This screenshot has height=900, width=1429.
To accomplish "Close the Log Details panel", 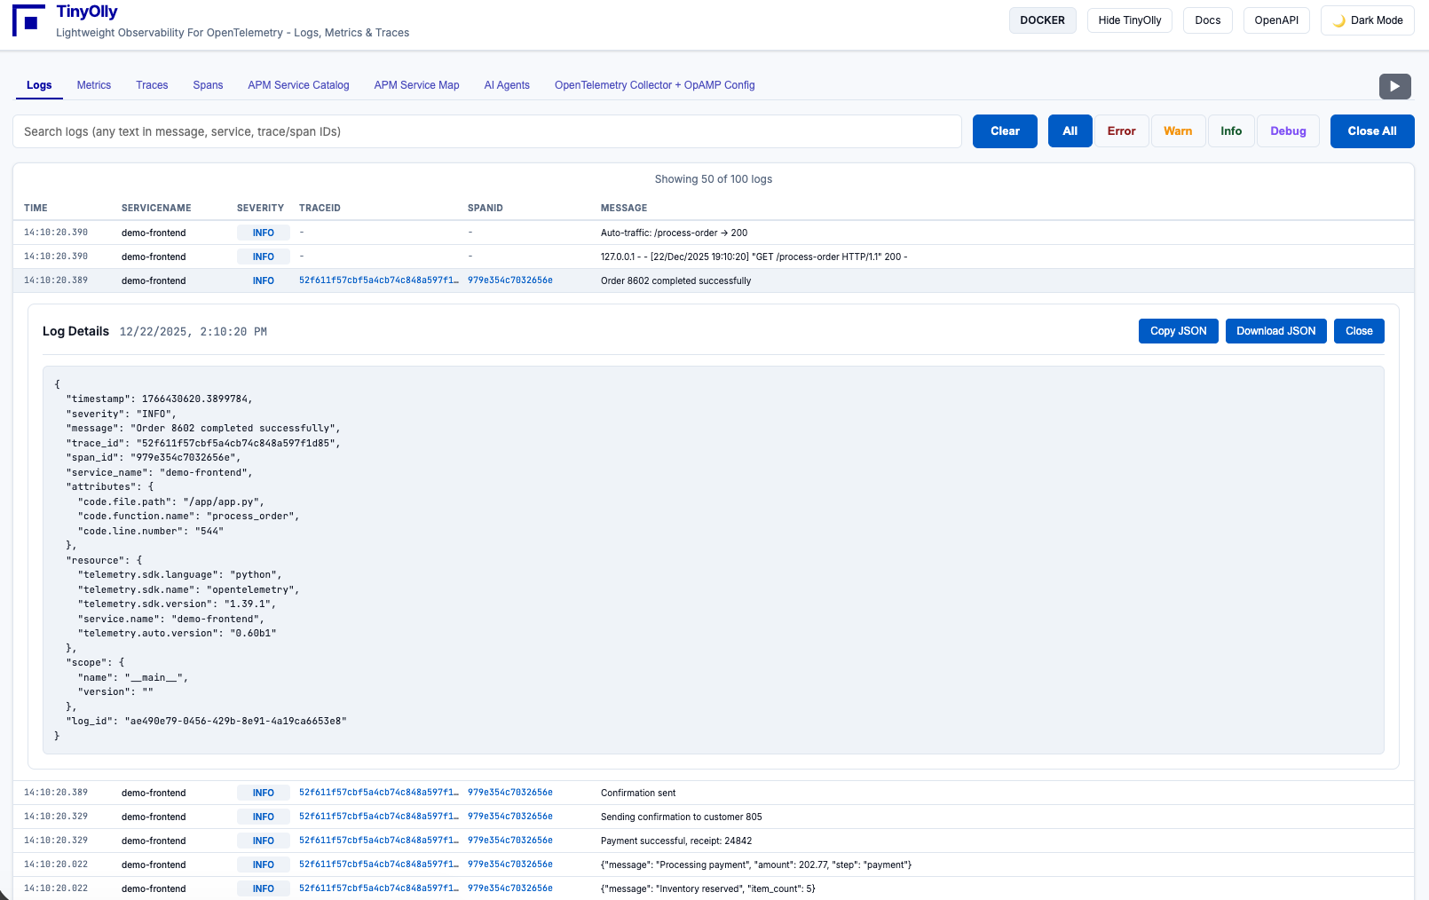I will [1358, 331].
